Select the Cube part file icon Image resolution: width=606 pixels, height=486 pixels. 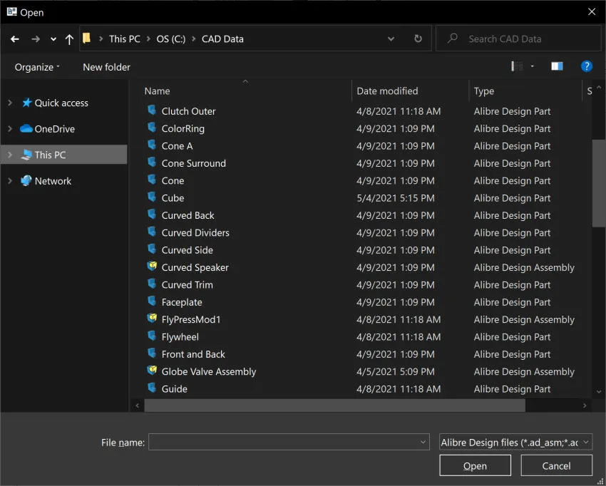(x=152, y=197)
